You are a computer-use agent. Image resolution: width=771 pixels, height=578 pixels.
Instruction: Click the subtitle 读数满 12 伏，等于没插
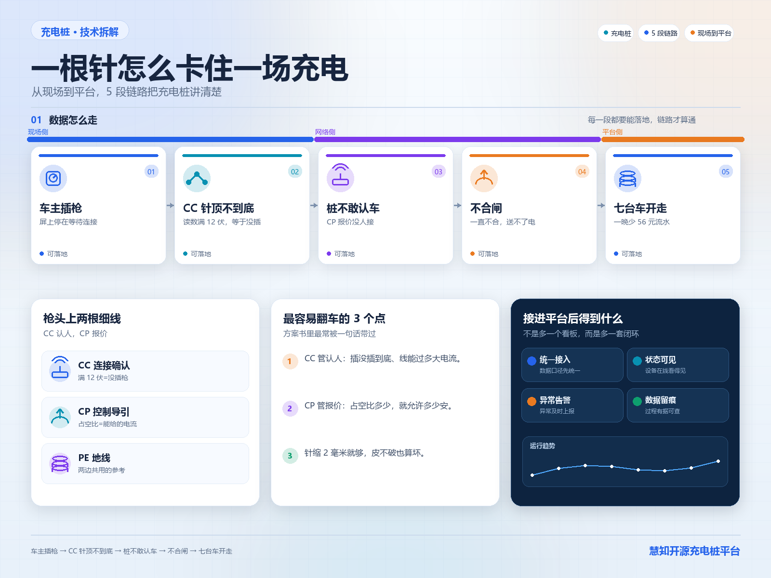click(222, 222)
